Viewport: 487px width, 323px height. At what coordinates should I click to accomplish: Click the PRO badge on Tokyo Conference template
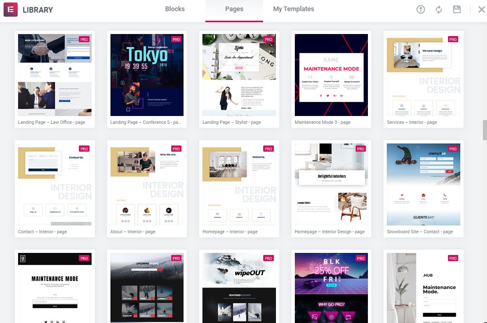177,39
